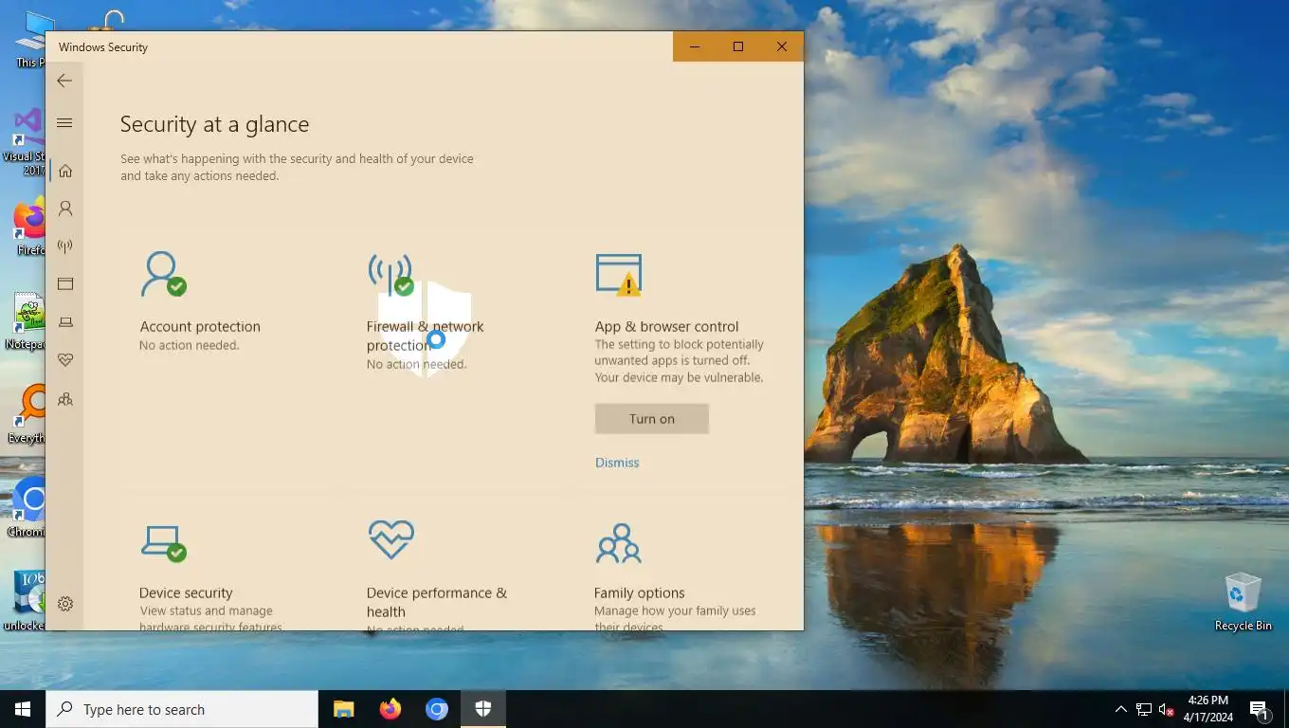Show hidden system tray icons
The width and height of the screenshot is (1289, 728).
tap(1120, 709)
